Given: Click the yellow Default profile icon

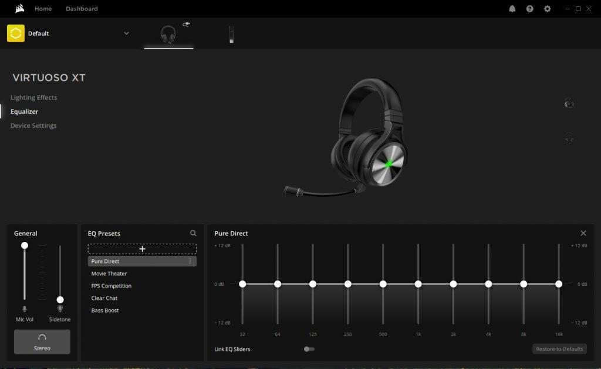Looking at the screenshot, I should (x=16, y=33).
